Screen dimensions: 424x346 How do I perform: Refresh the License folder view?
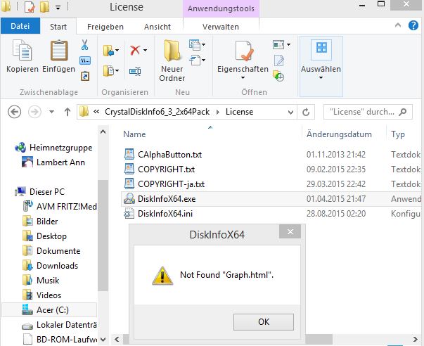click(x=306, y=112)
